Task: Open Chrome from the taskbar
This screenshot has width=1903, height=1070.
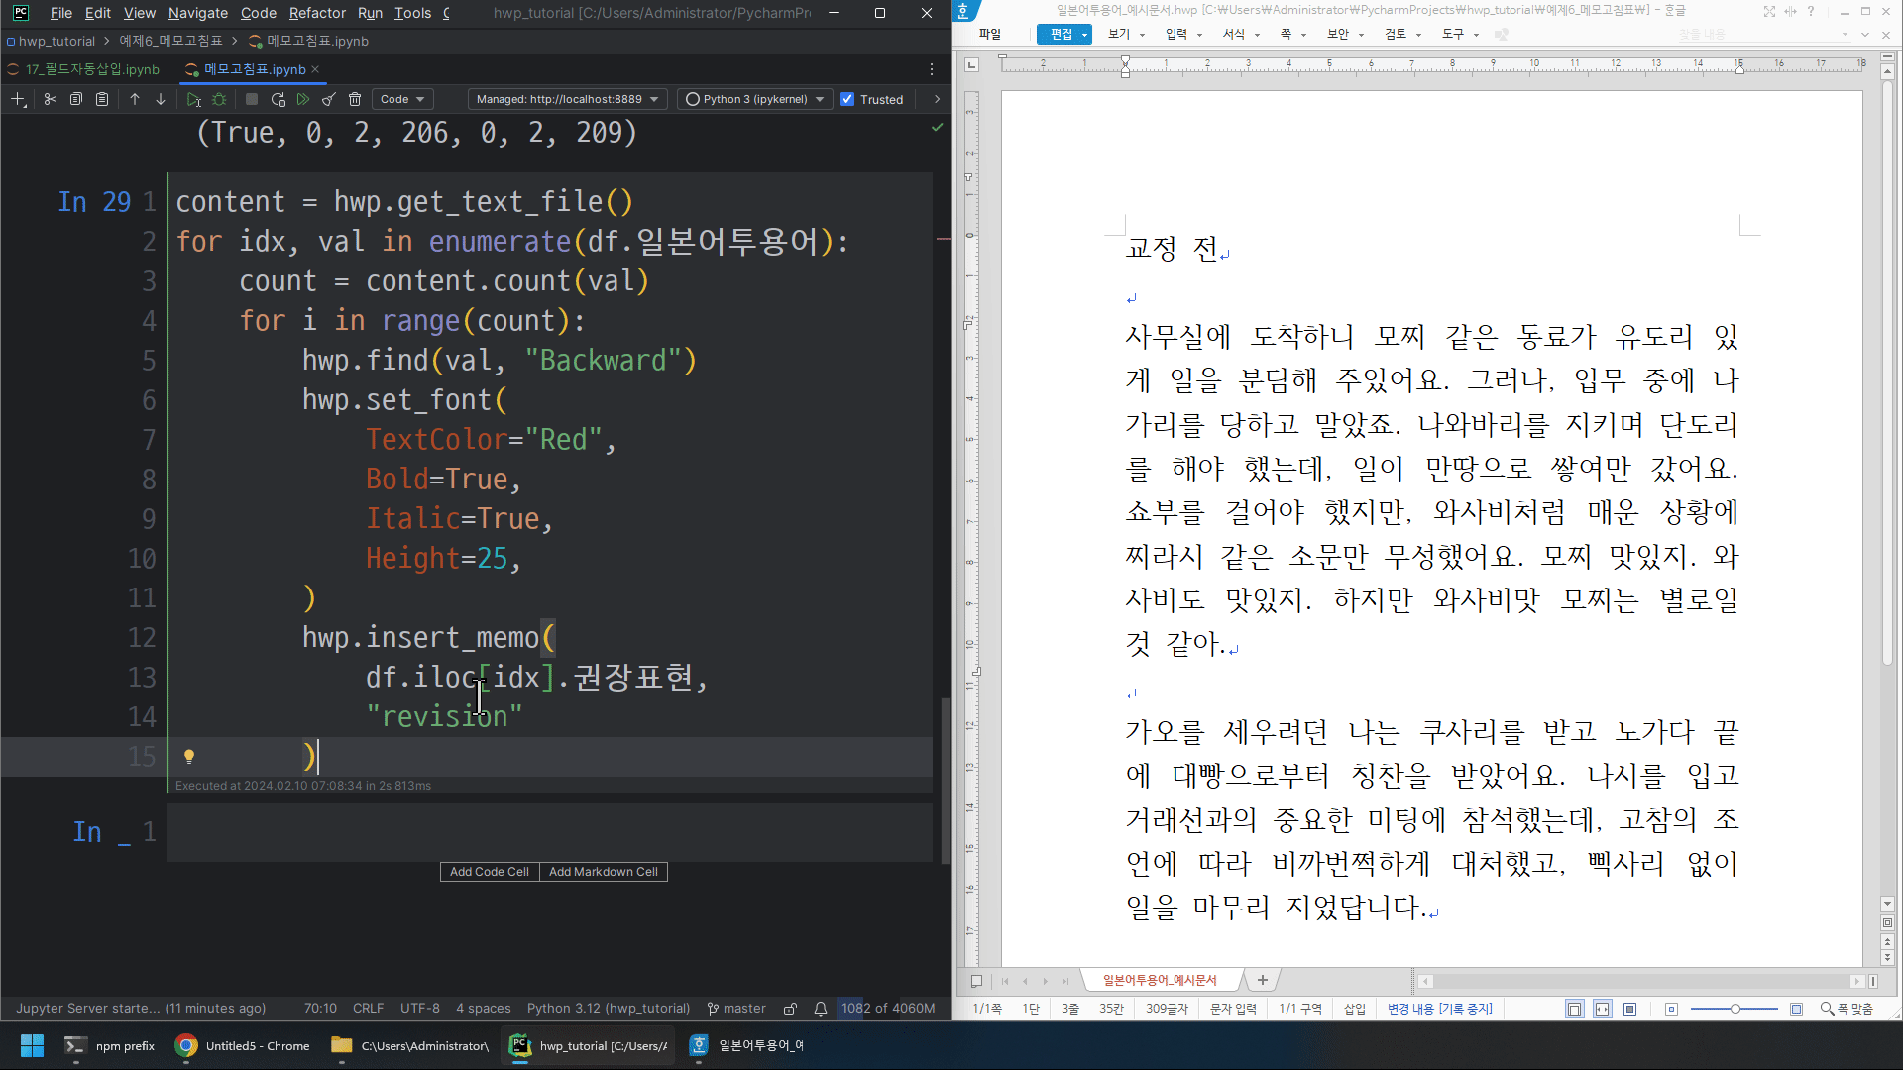Action: pos(242,1045)
